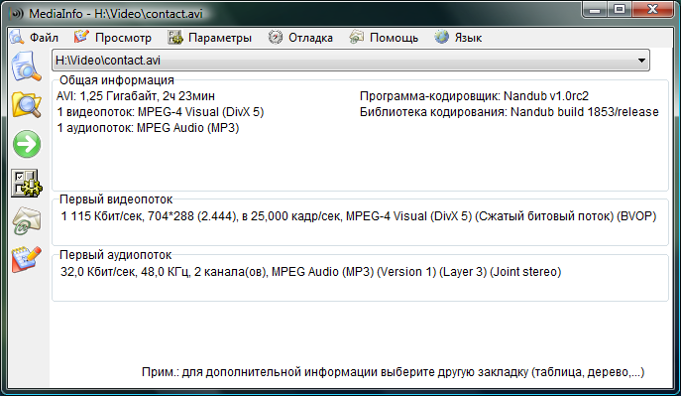This screenshot has width=681, height=396.
Task: Open the Просмотр menu
Action: [123, 38]
